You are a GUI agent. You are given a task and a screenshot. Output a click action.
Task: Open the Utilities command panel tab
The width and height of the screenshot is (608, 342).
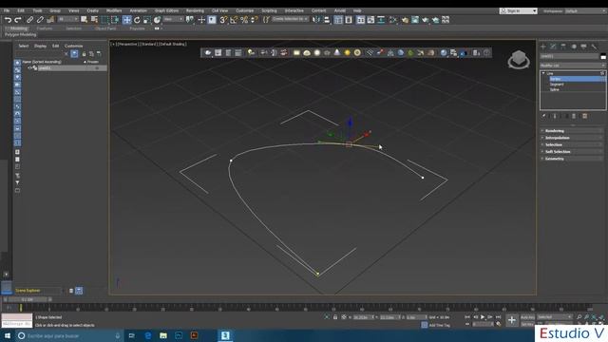pos(594,47)
